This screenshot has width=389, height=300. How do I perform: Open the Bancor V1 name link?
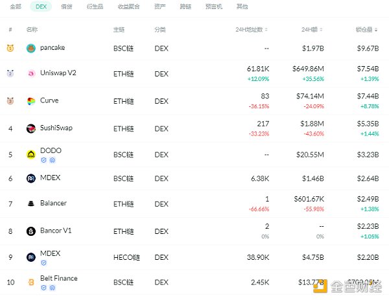tap(55, 231)
